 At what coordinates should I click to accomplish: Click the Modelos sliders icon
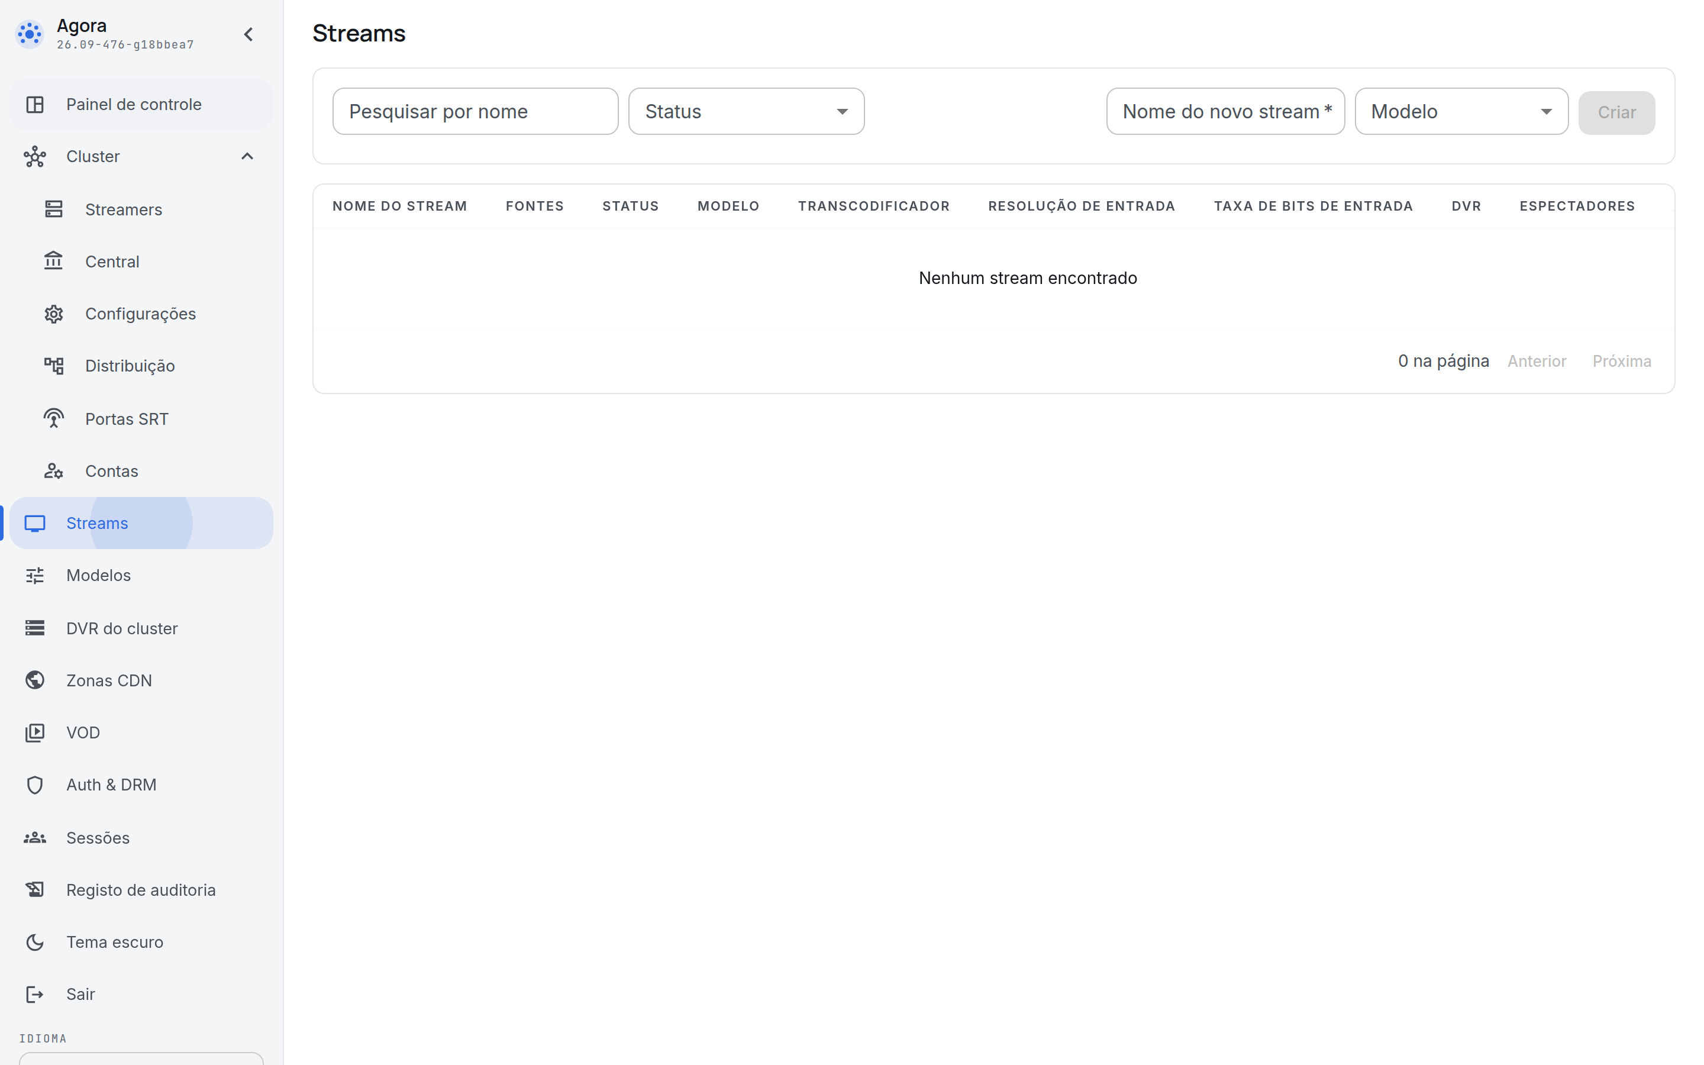pos(35,576)
